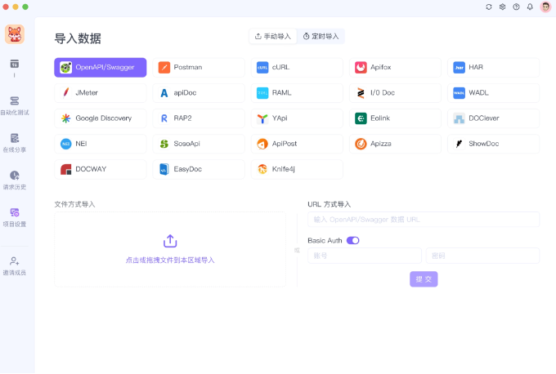Open notifications bell icon
The height and width of the screenshot is (374, 556).
click(x=530, y=7)
